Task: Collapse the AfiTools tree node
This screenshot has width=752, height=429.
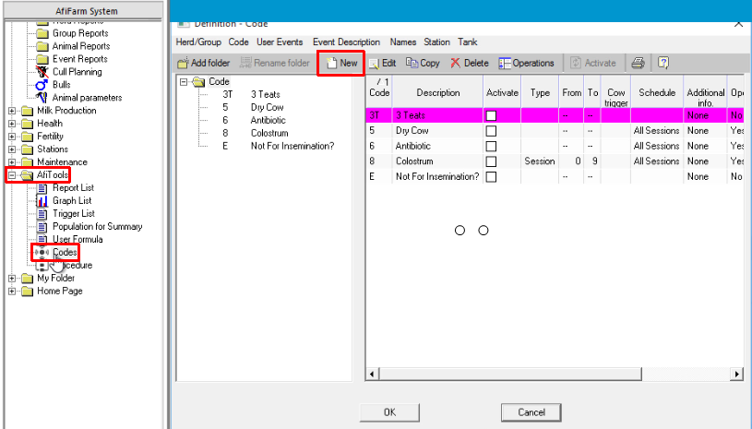Action: (12, 175)
